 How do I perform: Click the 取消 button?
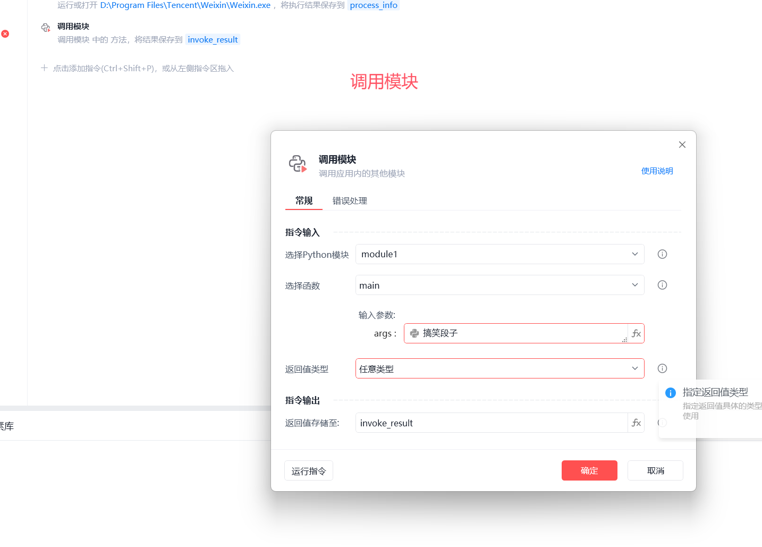655,470
